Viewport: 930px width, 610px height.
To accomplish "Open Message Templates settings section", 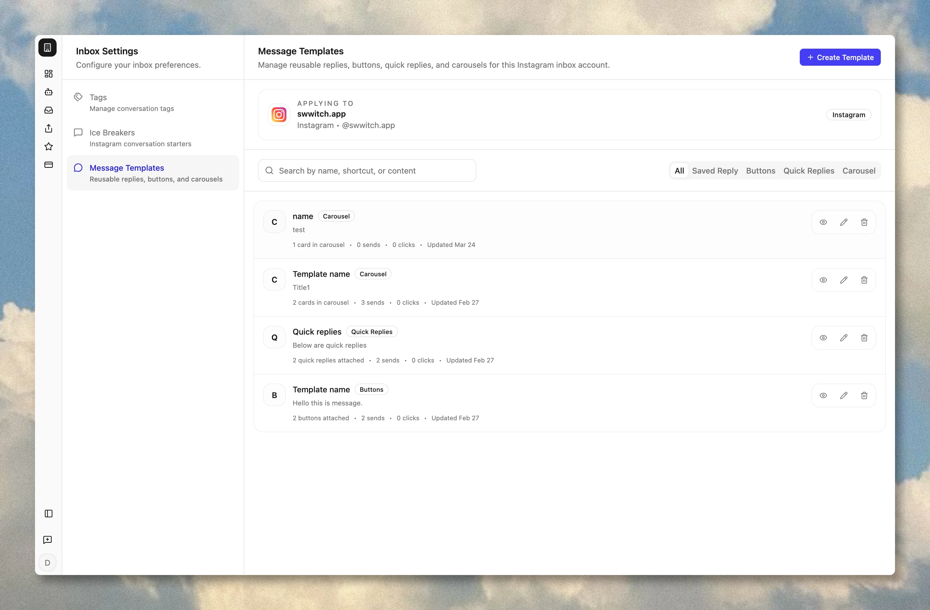I will click(127, 168).
